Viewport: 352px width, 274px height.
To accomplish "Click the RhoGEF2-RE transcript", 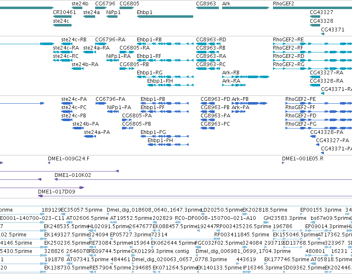I will [x=312, y=44].
